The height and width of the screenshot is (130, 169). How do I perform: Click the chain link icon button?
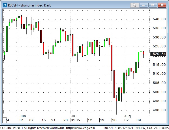pos(134,5)
